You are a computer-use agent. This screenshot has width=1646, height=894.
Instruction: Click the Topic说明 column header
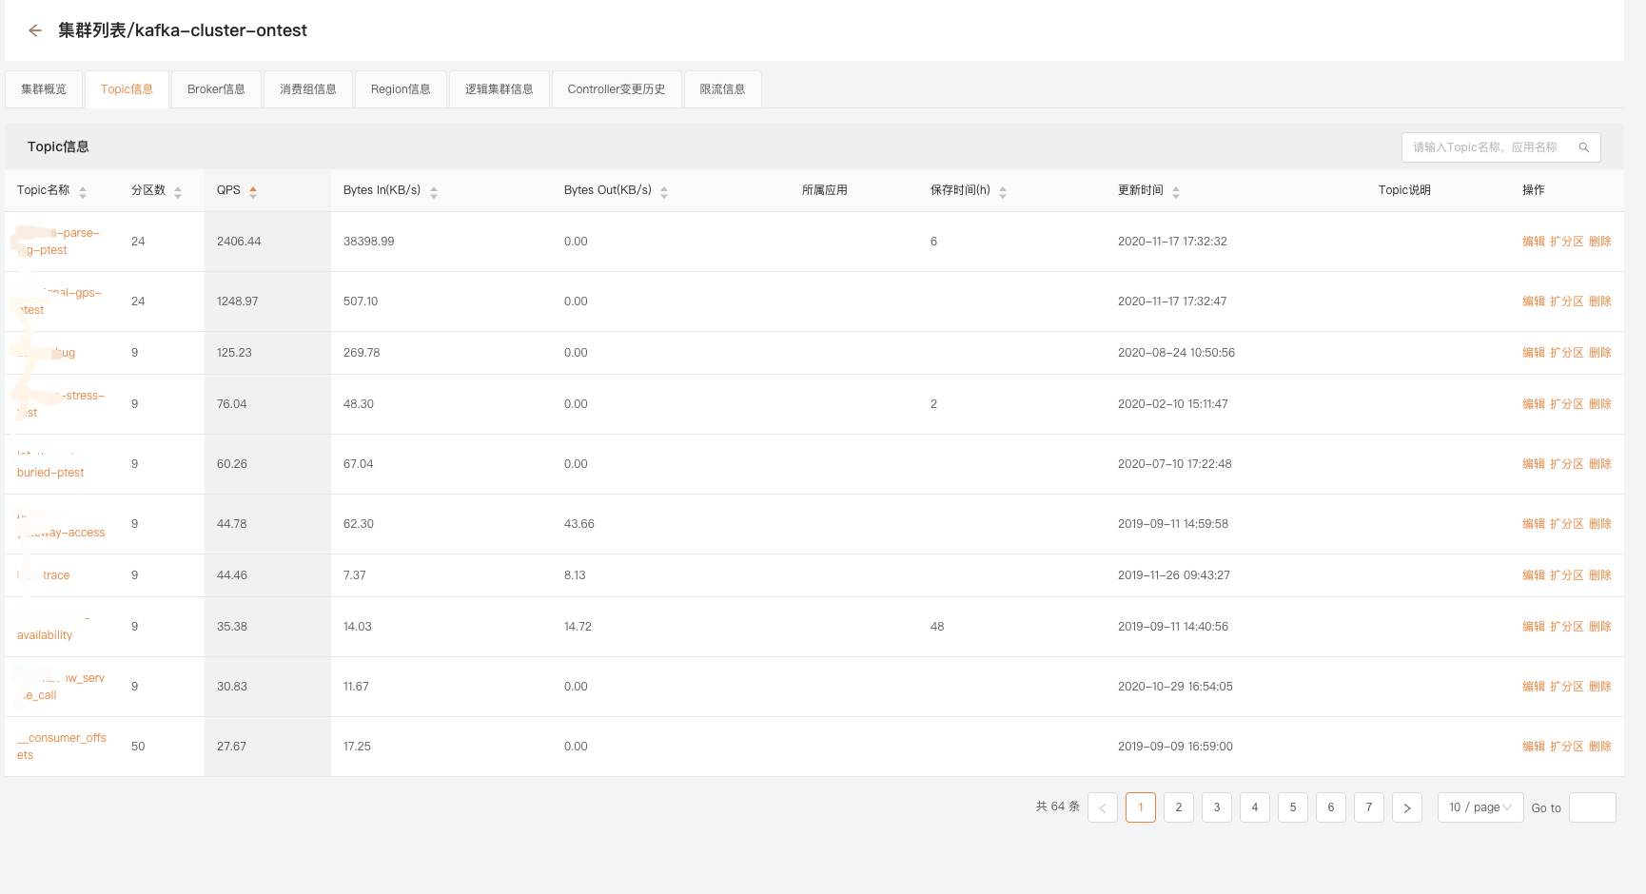[1404, 190]
